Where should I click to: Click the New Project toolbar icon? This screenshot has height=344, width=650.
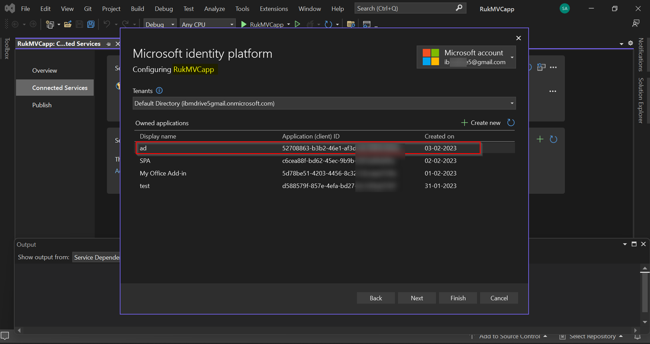click(x=50, y=24)
